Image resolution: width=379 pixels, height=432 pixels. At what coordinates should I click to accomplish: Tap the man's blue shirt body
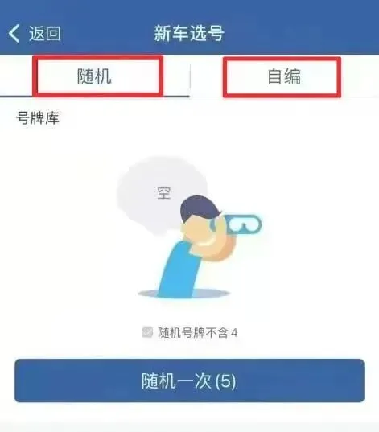[x=179, y=270]
